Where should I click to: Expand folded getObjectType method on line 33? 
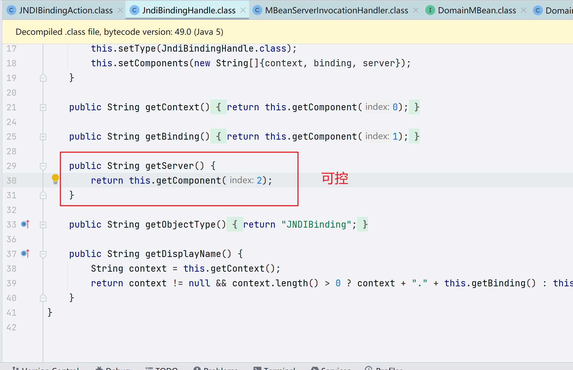click(x=43, y=225)
